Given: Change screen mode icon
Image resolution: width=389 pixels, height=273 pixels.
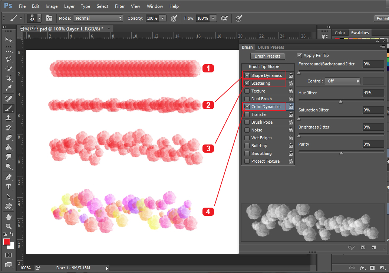Looking at the screenshot, I should [8, 265].
